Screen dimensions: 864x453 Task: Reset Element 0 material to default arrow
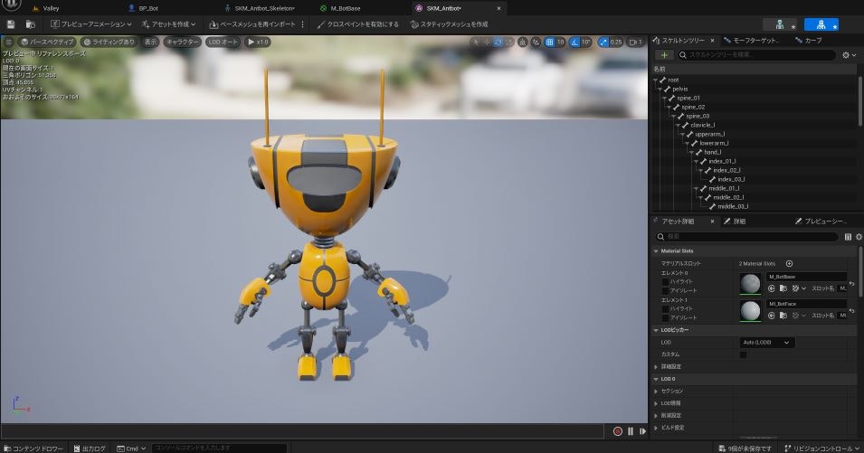tap(851, 283)
